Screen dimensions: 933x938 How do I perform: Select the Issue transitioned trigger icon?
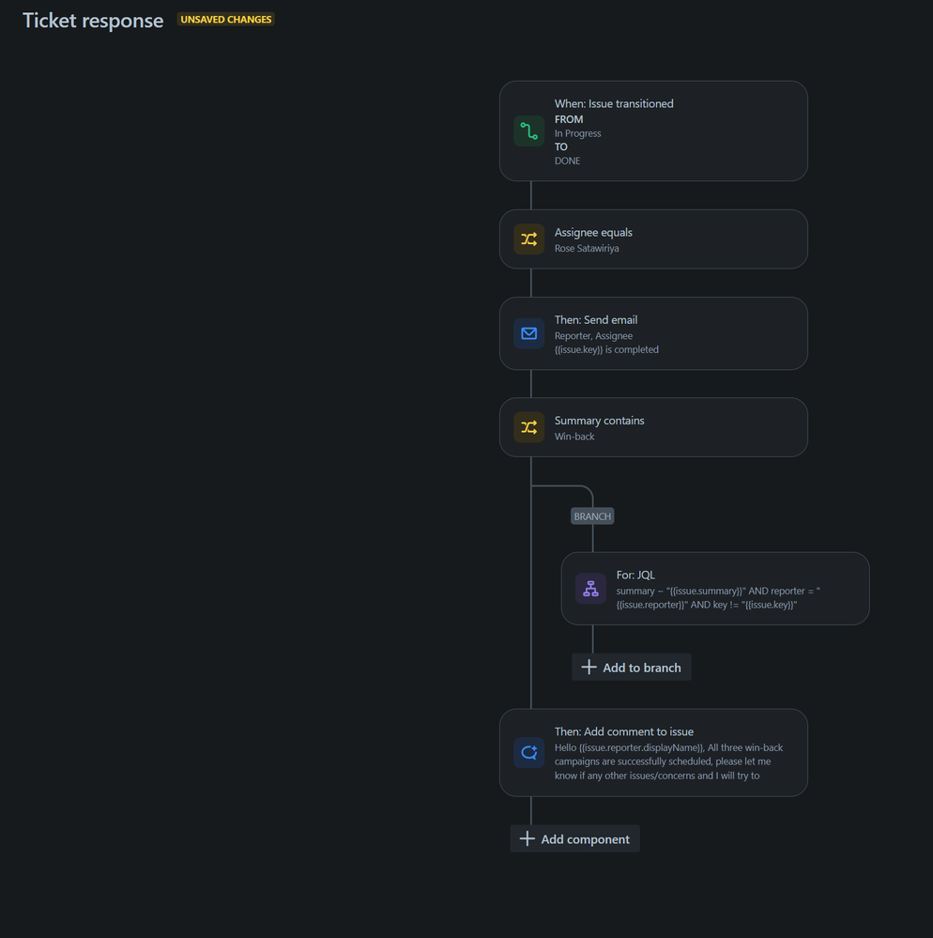click(x=528, y=131)
